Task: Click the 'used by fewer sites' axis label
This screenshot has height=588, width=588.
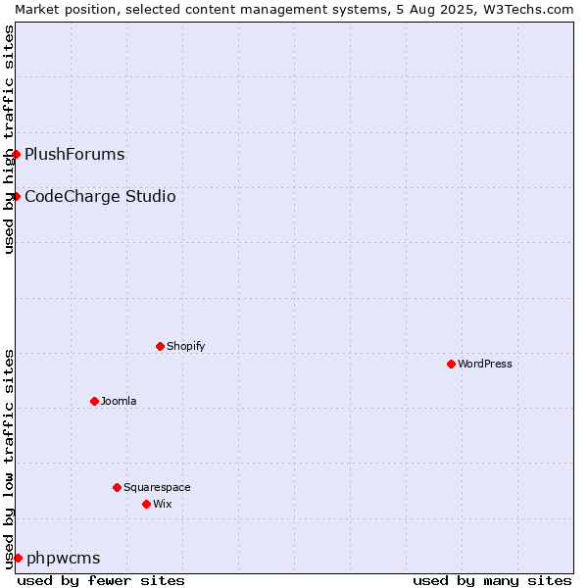Action: click(101, 581)
